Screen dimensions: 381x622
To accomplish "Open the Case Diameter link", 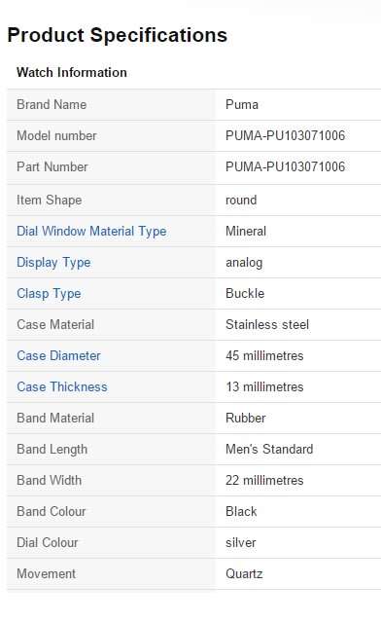I will [x=58, y=356].
